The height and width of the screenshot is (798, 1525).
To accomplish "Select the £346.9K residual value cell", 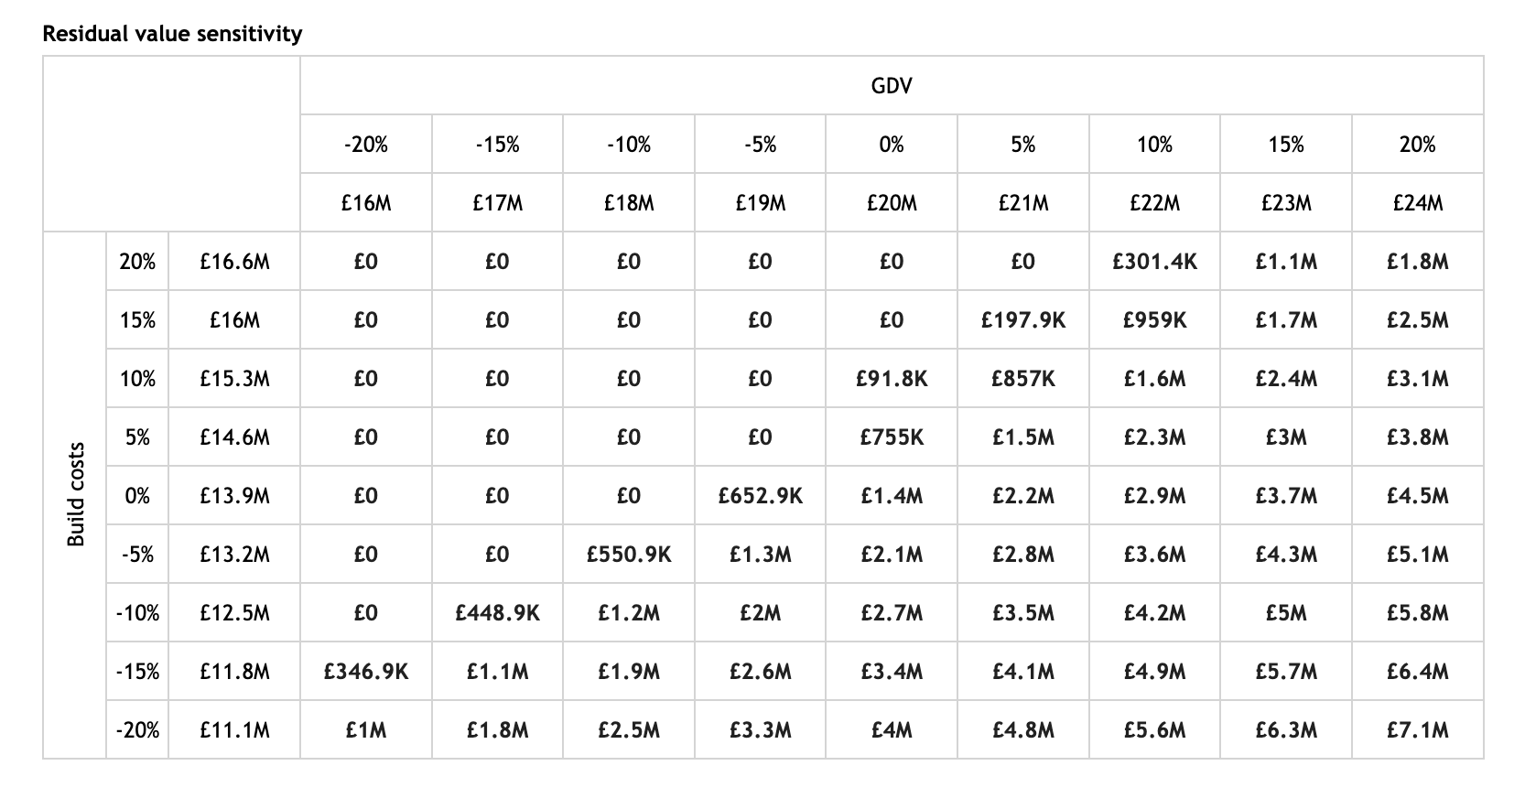I will click(365, 672).
